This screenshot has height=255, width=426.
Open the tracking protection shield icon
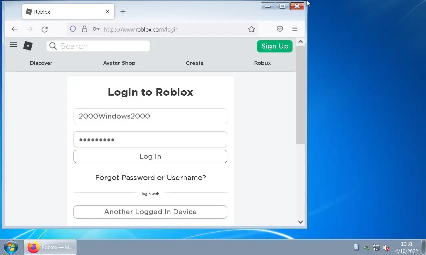click(x=73, y=29)
